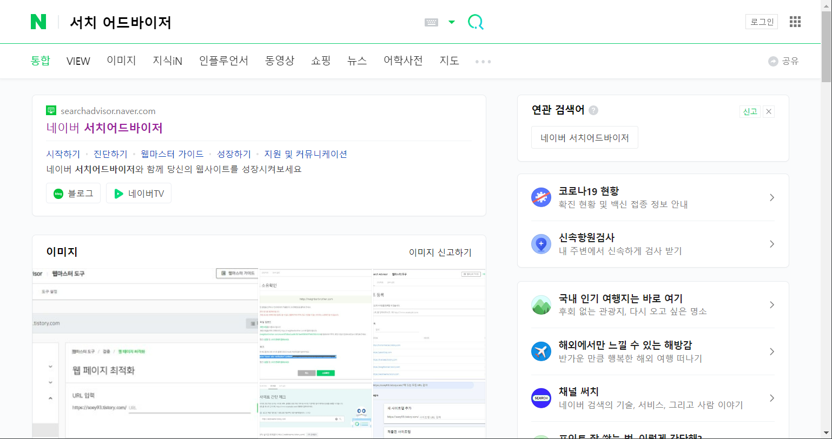Click the 블로그 button
This screenshot has height=439, width=832.
[74, 193]
